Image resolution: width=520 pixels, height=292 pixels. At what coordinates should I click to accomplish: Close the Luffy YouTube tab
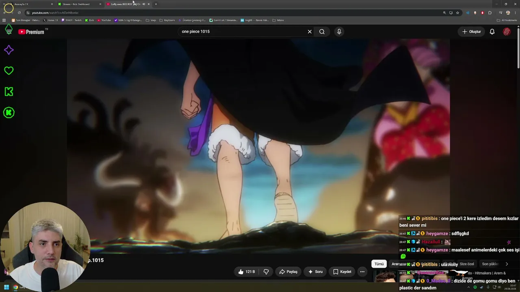click(x=149, y=4)
